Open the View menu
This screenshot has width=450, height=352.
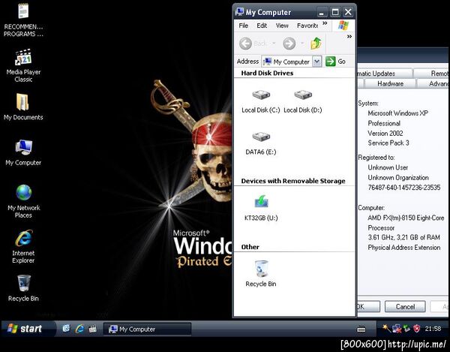tap(282, 26)
